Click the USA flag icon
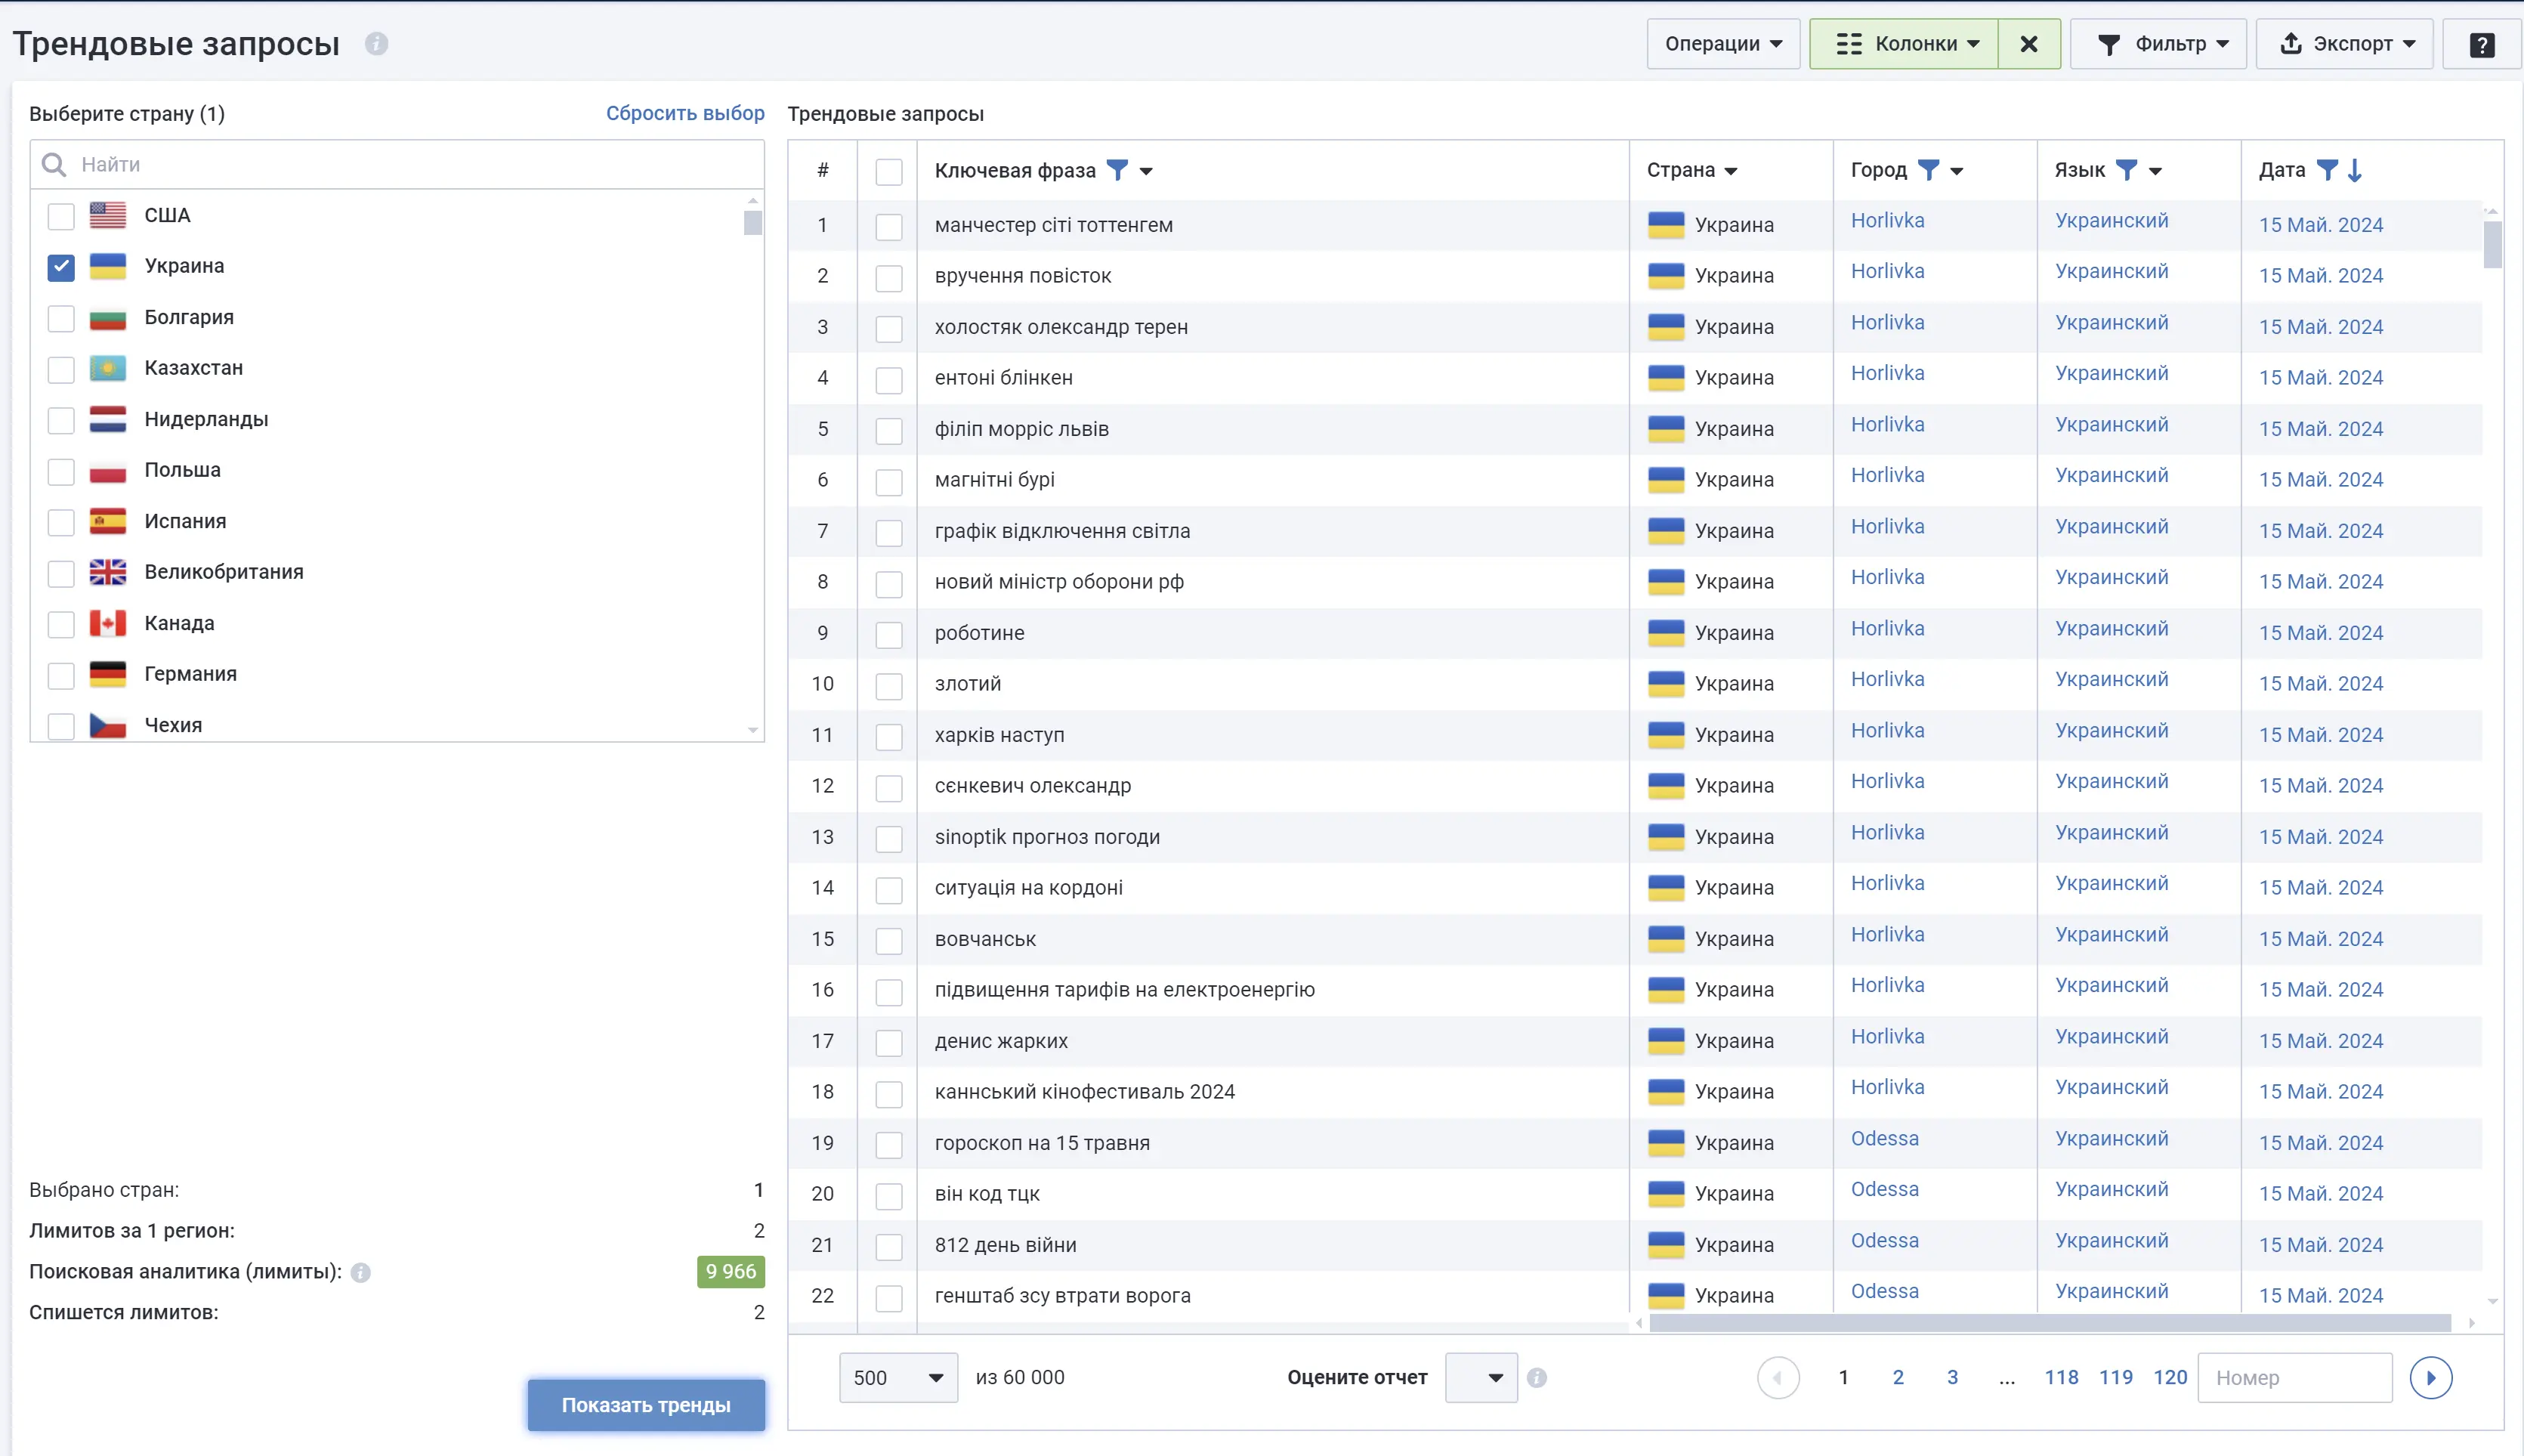 tap(108, 215)
